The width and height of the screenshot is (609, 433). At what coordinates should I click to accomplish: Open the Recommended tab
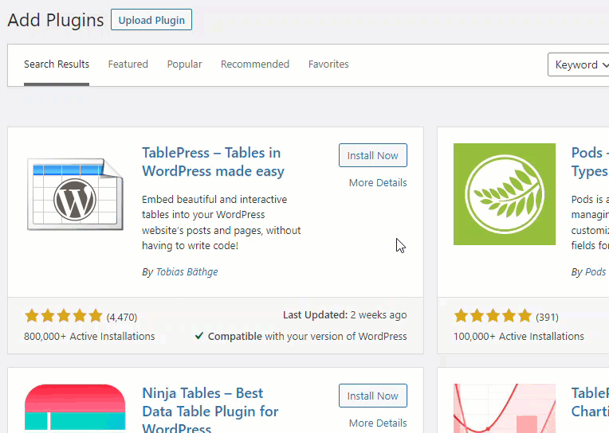(x=255, y=64)
